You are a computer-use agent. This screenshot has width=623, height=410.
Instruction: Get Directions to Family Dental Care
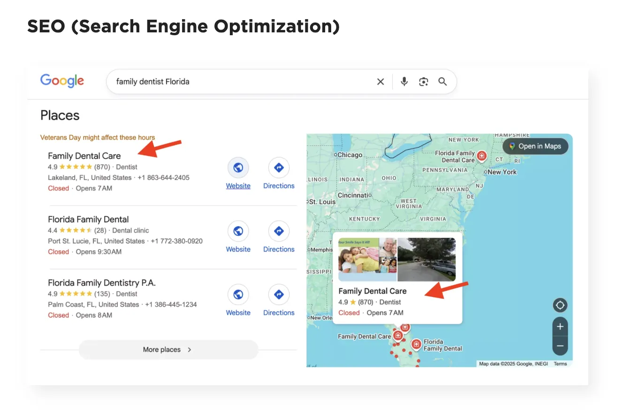click(x=279, y=167)
